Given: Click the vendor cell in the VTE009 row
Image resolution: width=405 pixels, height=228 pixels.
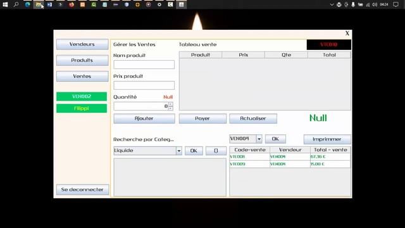Looking at the screenshot, I should coord(290,164).
